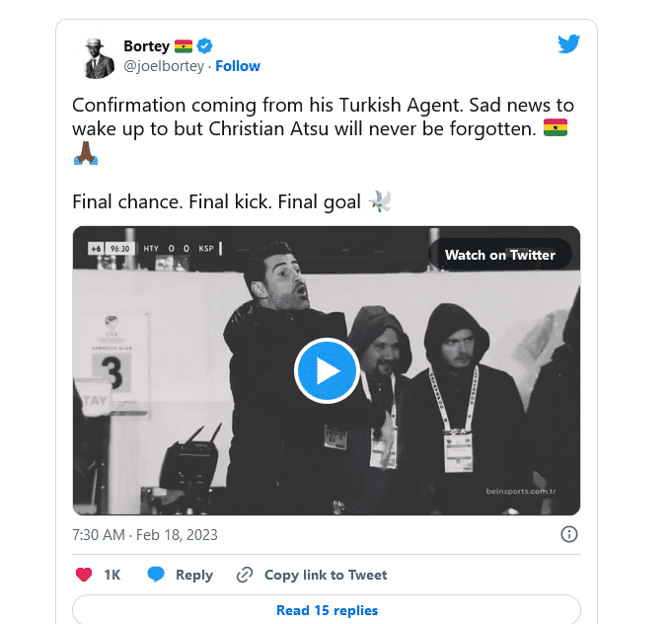Click the 1K likes count
This screenshot has width=668, height=624.
112,575
